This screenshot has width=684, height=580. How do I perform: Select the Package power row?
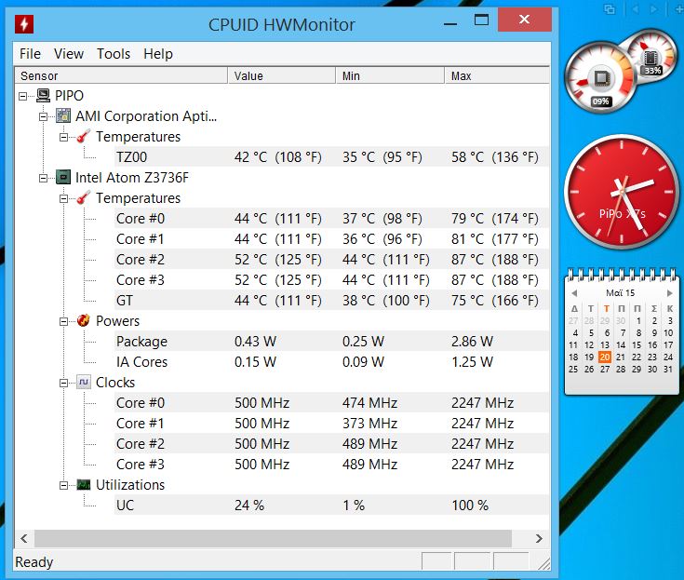point(331,342)
